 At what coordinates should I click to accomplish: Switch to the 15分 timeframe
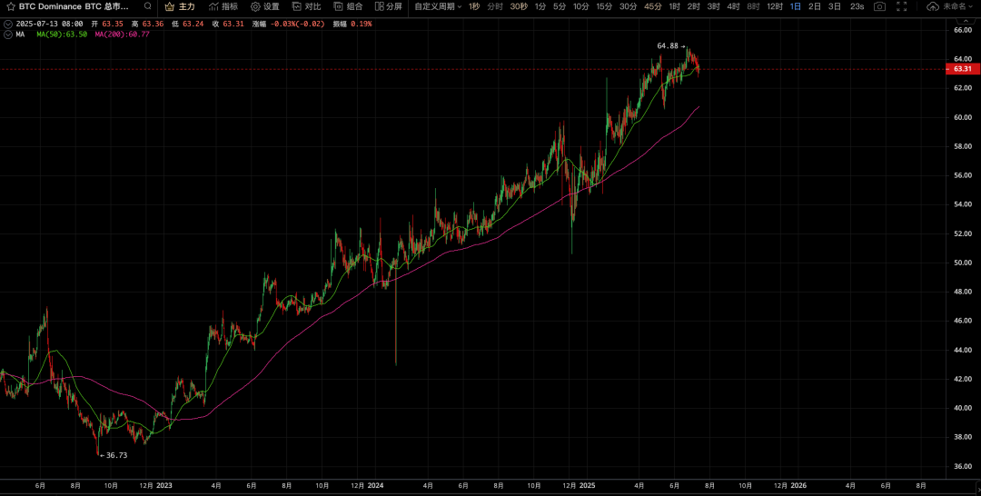pyautogui.click(x=604, y=7)
